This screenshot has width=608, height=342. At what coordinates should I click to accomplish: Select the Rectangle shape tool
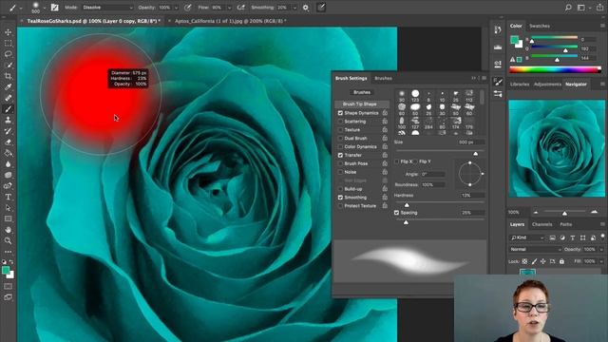9,218
